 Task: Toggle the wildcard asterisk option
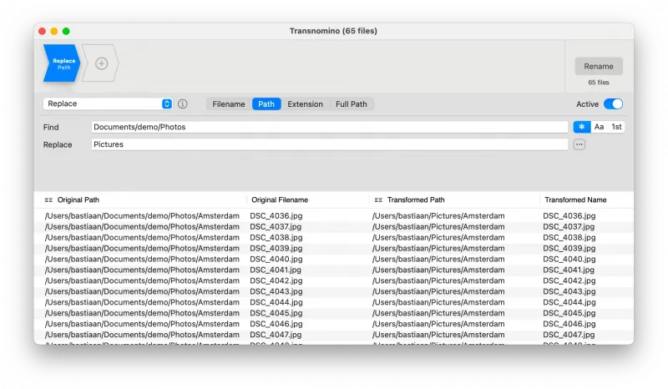click(581, 127)
